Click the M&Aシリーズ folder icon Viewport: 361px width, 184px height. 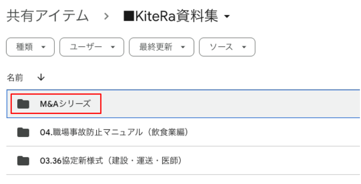(23, 104)
